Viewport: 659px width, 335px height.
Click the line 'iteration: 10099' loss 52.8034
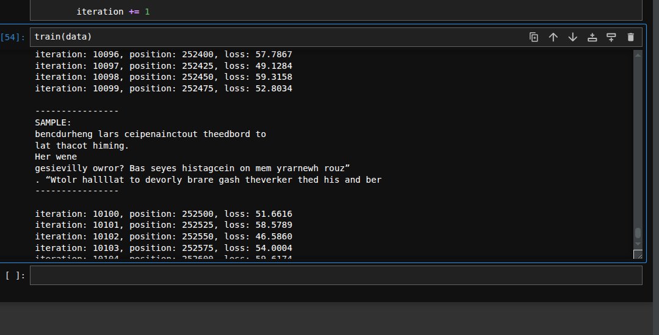click(x=164, y=88)
